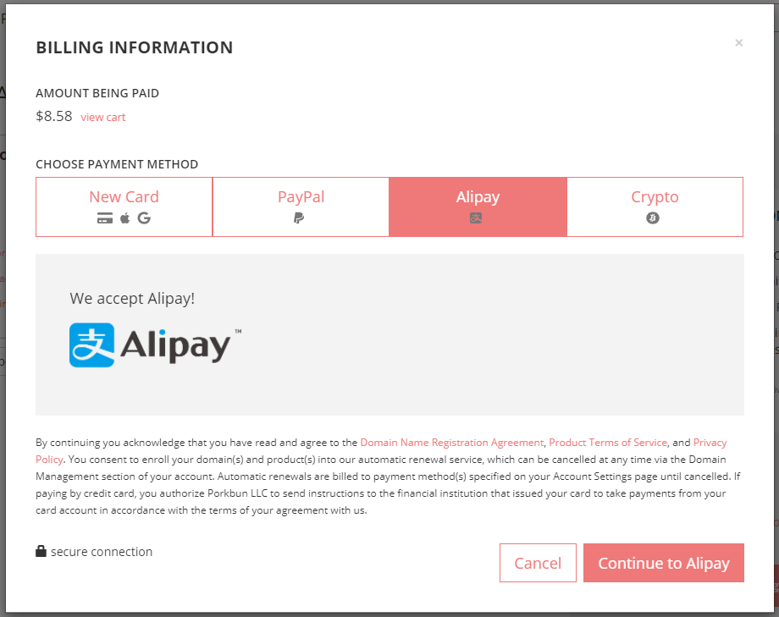Click the small Alipay icon in the tab
Screen dimensions: 779x617
click(476, 218)
